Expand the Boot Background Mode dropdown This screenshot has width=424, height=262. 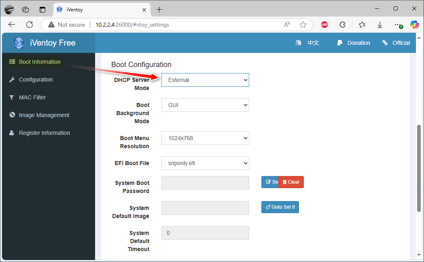click(205, 105)
